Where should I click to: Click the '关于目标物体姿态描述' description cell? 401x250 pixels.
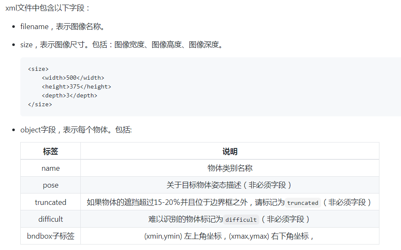230,185
